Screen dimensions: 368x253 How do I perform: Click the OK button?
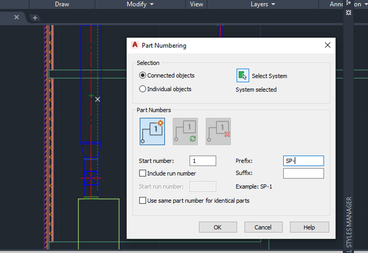218,227
